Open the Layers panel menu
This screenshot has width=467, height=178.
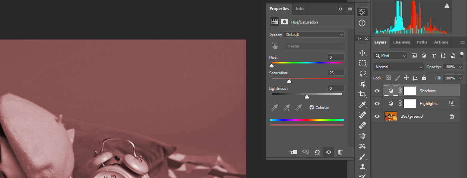coord(462,42)
